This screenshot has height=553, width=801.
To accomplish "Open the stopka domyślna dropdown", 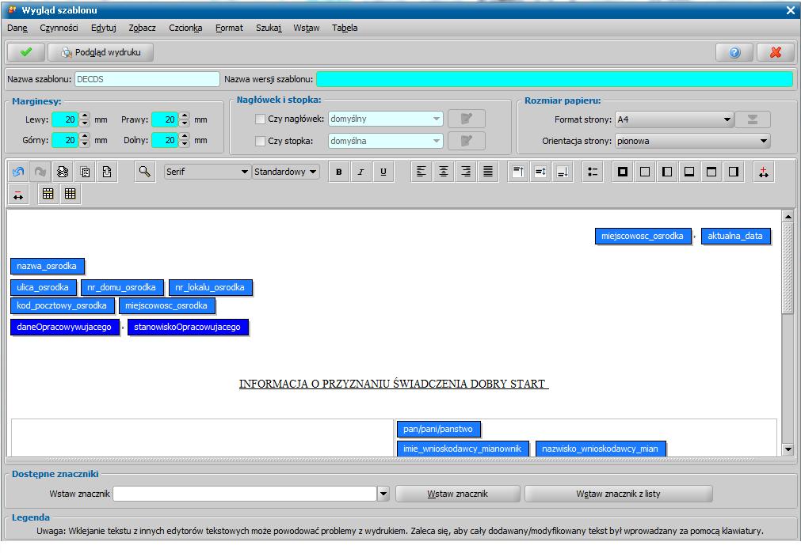I will point(386,141).
